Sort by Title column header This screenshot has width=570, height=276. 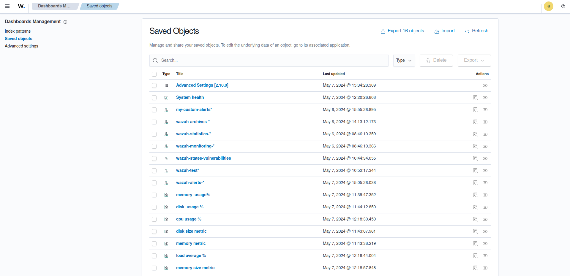tap(180, 74)
